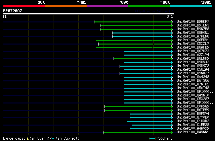Viewport: 215px width, 141px height.
Task: Select the UniRef100_C1MXK2 hit label
Action: point(193,121)
